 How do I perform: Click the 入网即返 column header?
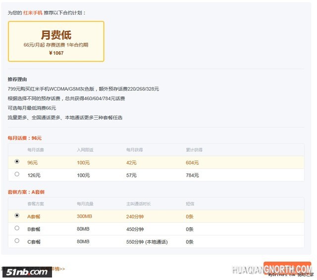(85, 150)
